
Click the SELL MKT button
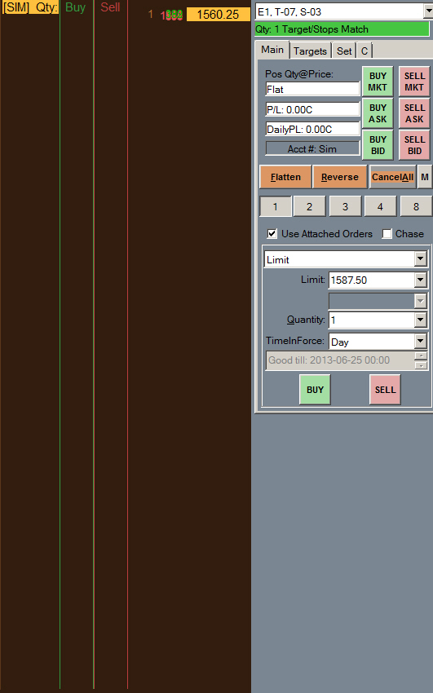point(414,82)
